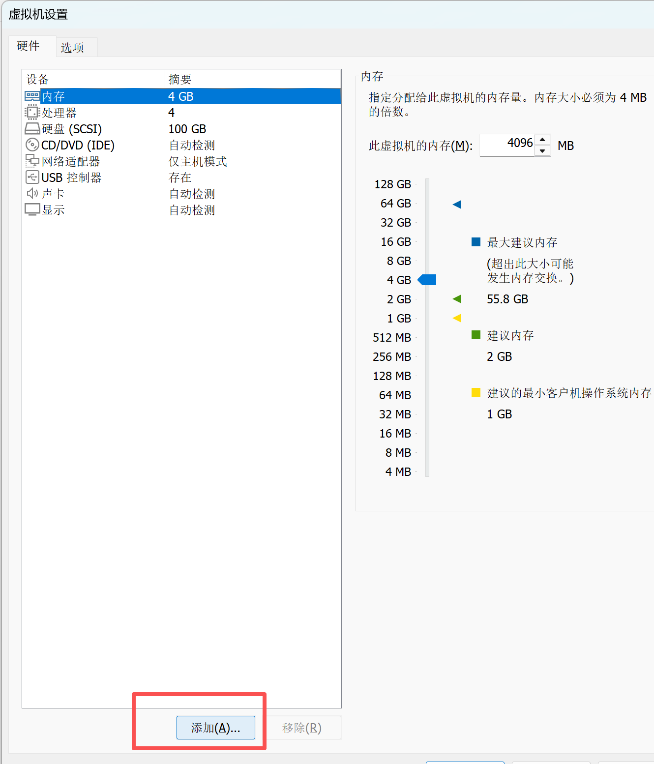Decrease memory with the down stepper arrow
This screenshot has width=654, height=764.
[x=542, y=151]
